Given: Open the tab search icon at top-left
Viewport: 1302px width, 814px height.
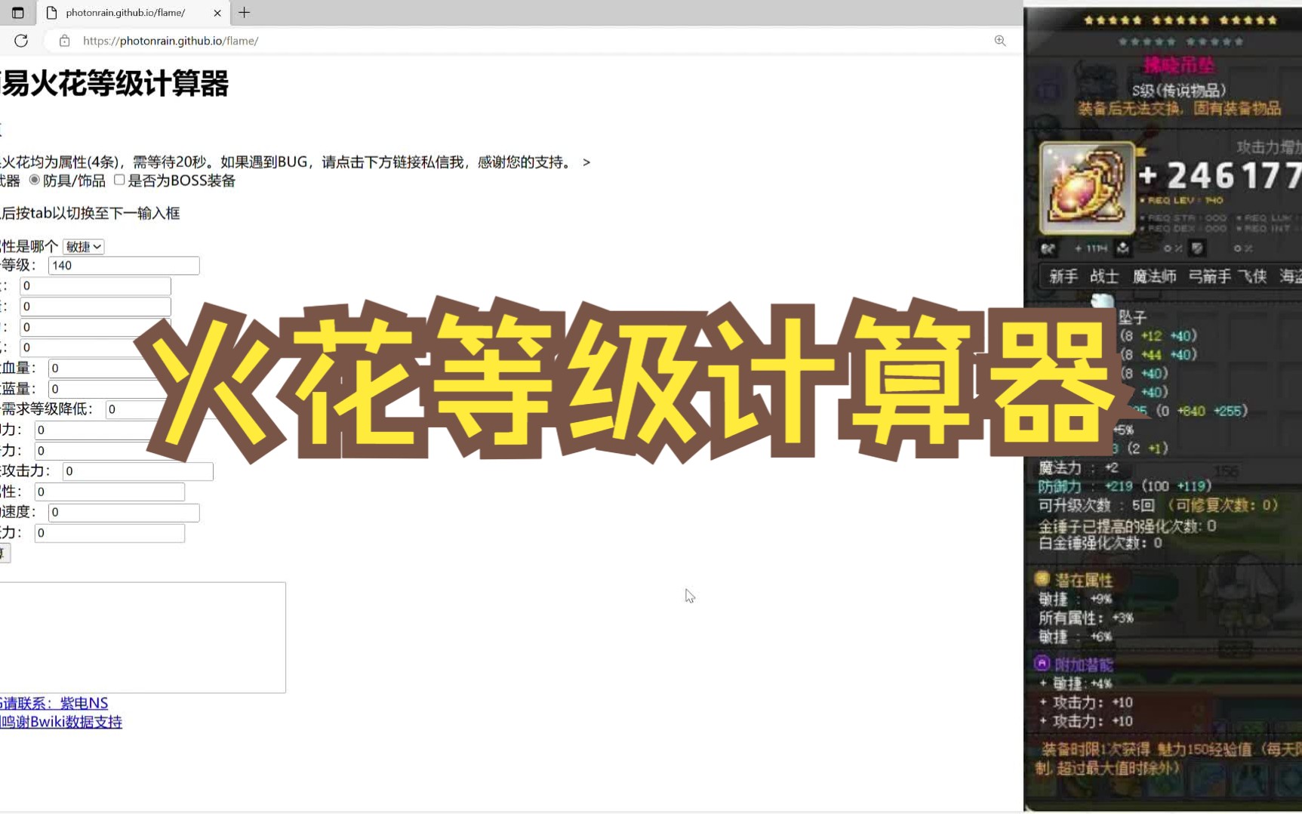Looking at the screenshot, I should tap(17, 13).
